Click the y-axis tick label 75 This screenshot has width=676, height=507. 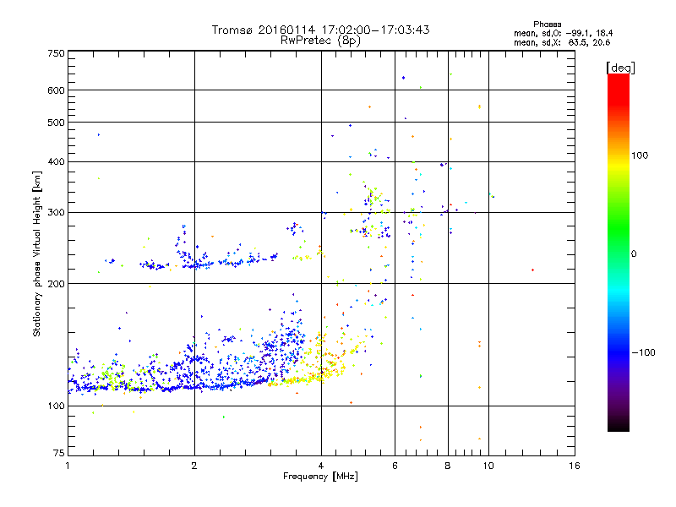pyautogui.click(x=59, y=453)
